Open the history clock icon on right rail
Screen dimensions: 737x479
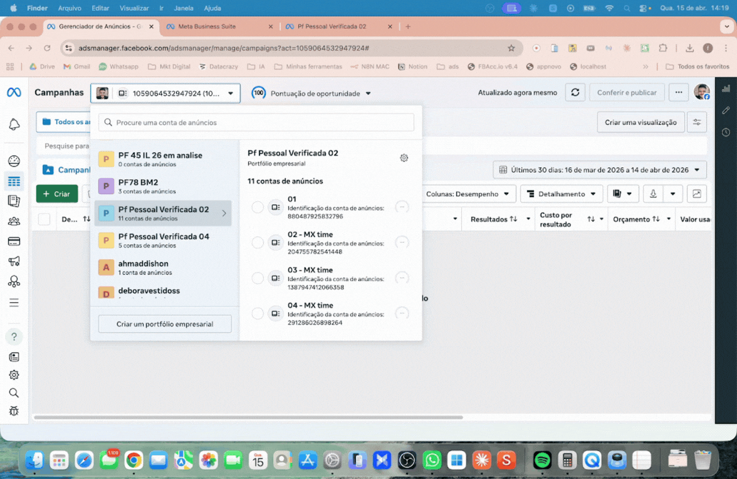tap(726, 132)
